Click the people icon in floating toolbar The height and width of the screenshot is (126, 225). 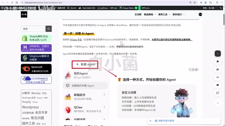pos(218,69)
